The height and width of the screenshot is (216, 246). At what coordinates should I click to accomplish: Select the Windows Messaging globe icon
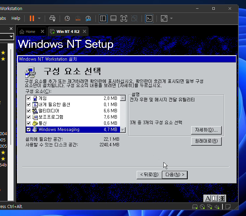coord(35,129)
